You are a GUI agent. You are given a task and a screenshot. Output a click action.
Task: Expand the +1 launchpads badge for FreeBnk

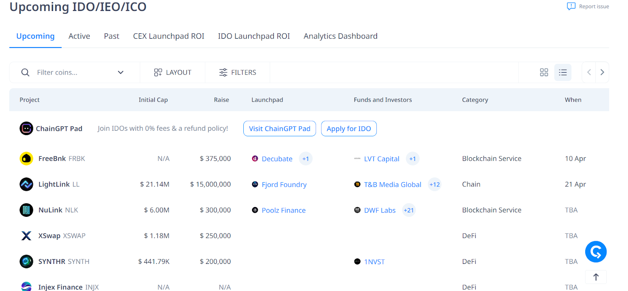306,159
